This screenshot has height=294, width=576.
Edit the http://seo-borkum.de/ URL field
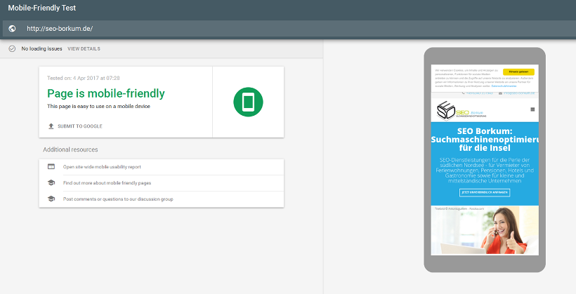(288, 29)
